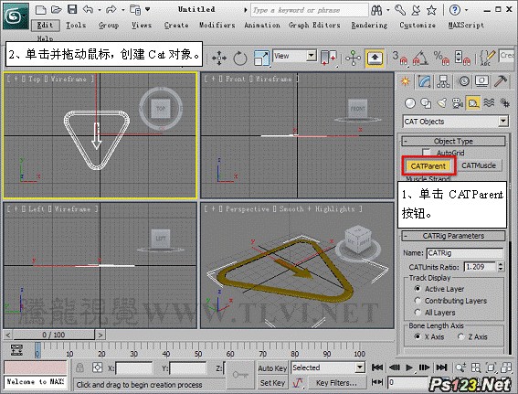Screen dimensions: 518x394
Task: Switch to the Modify panel tab
Action: pyautogui.click(x=425, y=81)
